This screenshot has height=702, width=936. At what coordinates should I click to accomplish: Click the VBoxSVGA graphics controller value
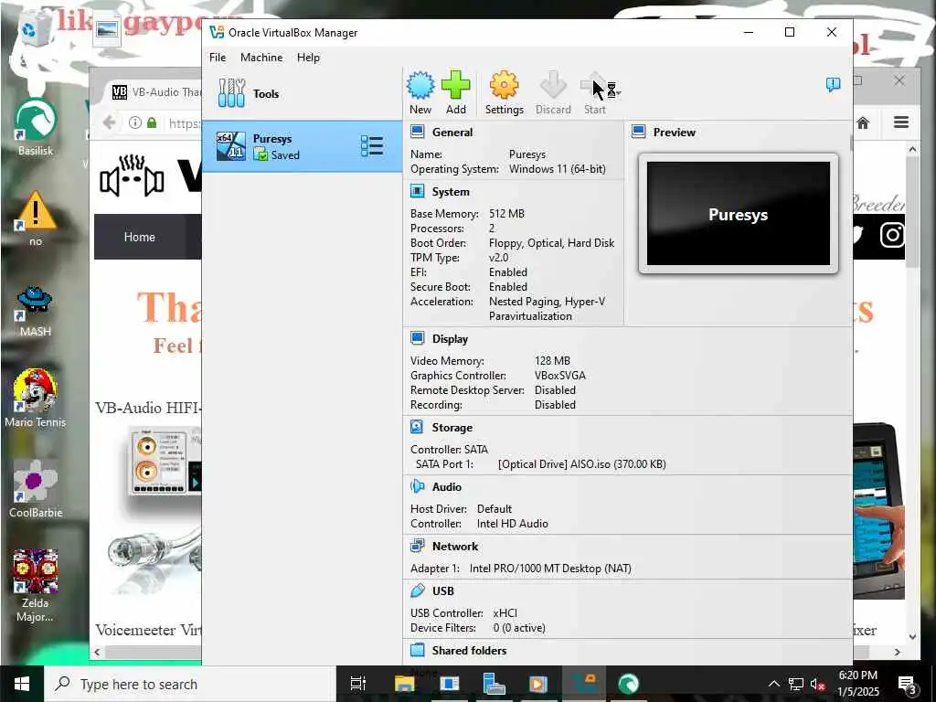tap(560, 376)
